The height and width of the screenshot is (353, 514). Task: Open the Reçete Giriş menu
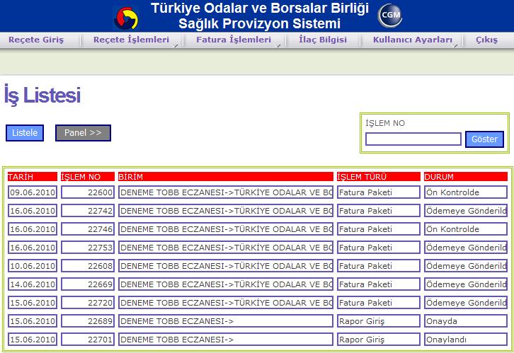click(36, 40)
